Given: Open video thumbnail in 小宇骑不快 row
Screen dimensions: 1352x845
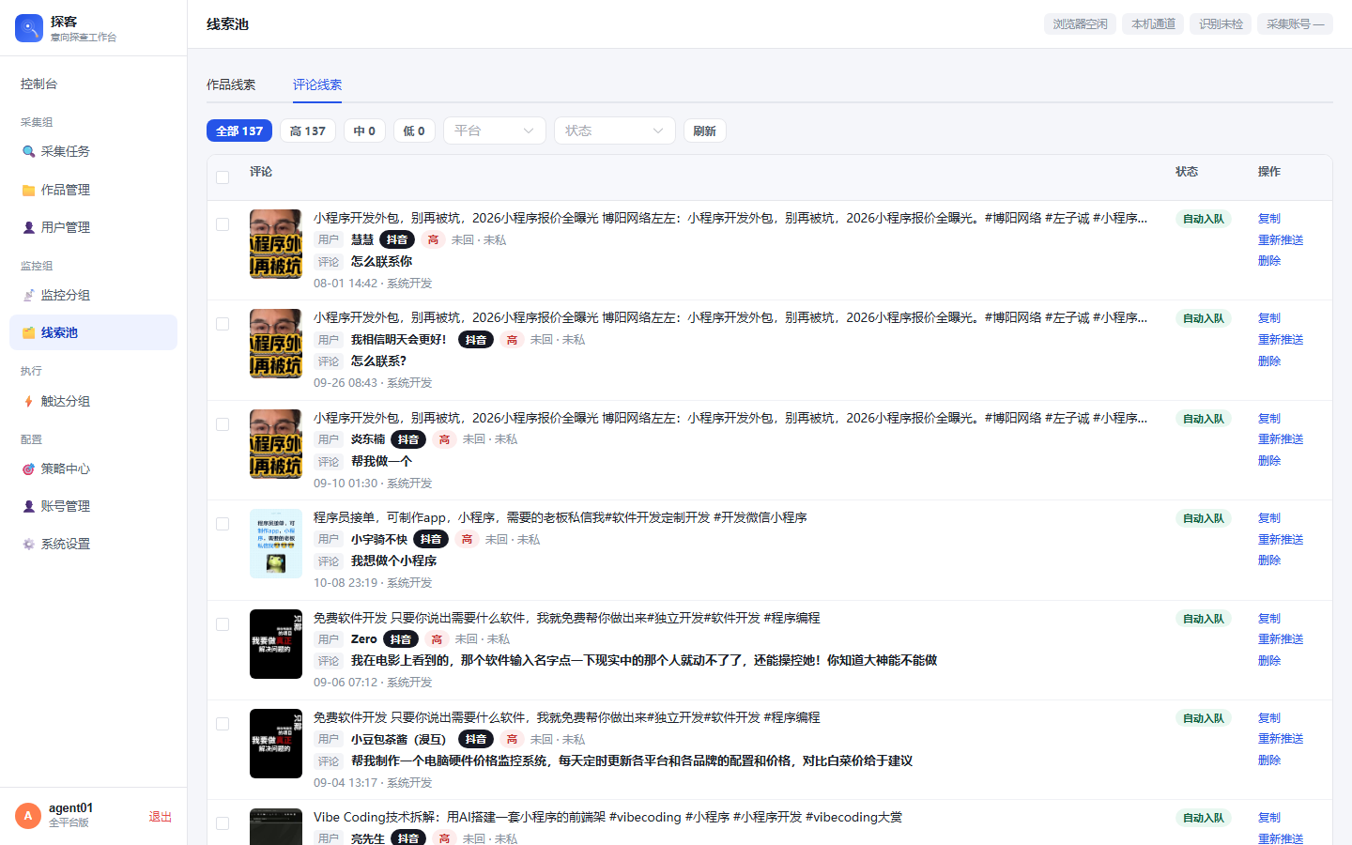Looking at the screenshot, I should (x=276, y=544).
